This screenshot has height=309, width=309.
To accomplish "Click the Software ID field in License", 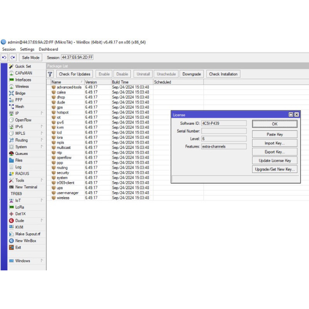I will pyautogui.click(x=223, y=124).
